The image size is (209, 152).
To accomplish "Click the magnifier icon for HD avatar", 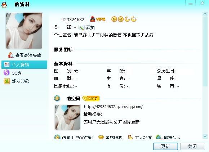I will pyautogui.click(x=11, y=55).
